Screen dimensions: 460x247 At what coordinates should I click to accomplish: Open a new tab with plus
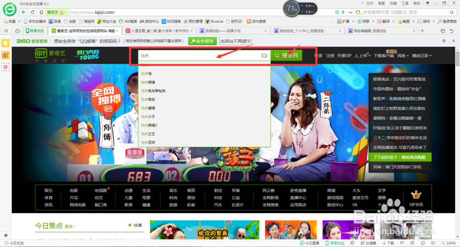[422, 31]
